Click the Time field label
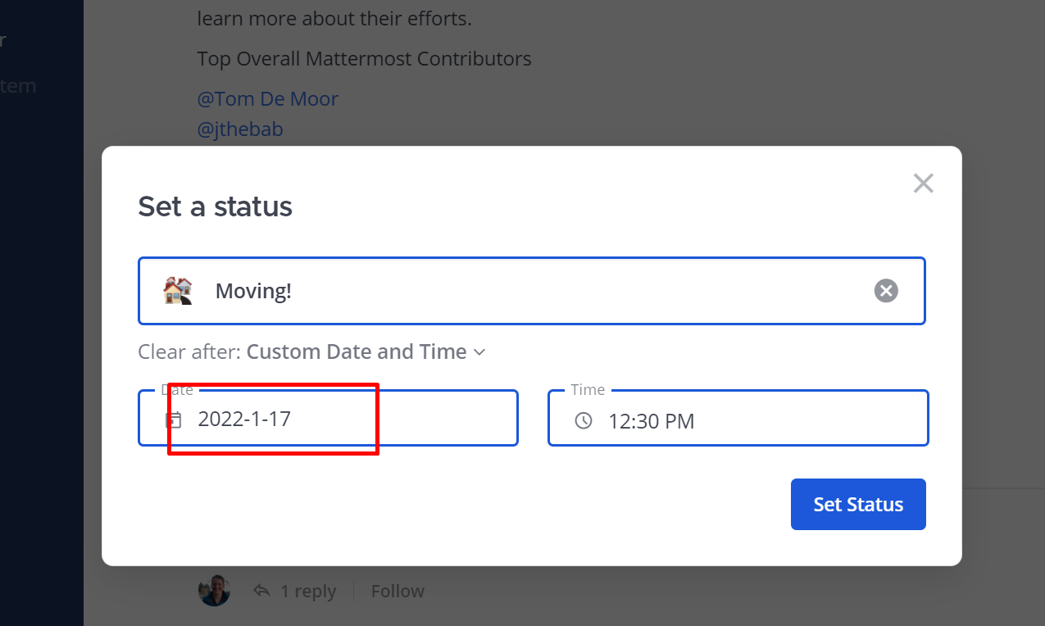This screenshot has height=626, width=1045. tap(588, 390)
